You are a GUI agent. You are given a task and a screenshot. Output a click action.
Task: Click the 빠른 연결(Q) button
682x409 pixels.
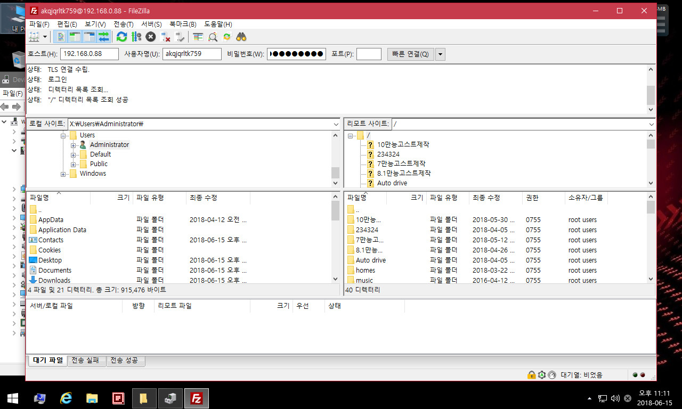(x=410, y=54)
